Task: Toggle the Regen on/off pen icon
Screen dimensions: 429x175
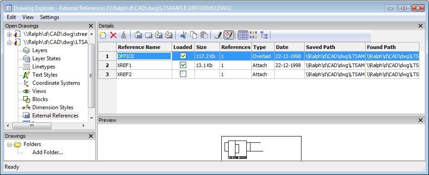Action: [x=229, y=35]
